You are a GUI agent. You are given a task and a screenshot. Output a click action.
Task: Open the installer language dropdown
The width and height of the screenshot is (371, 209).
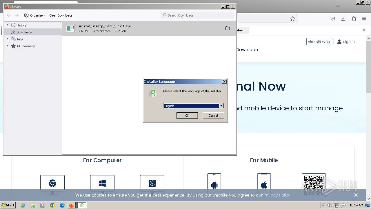221,106
